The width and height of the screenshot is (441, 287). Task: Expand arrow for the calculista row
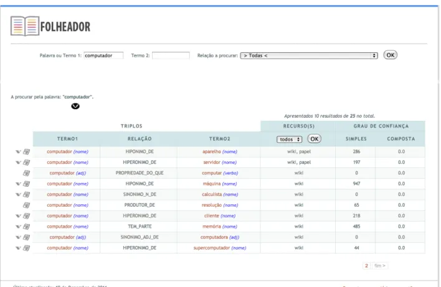tap(18, 194)
